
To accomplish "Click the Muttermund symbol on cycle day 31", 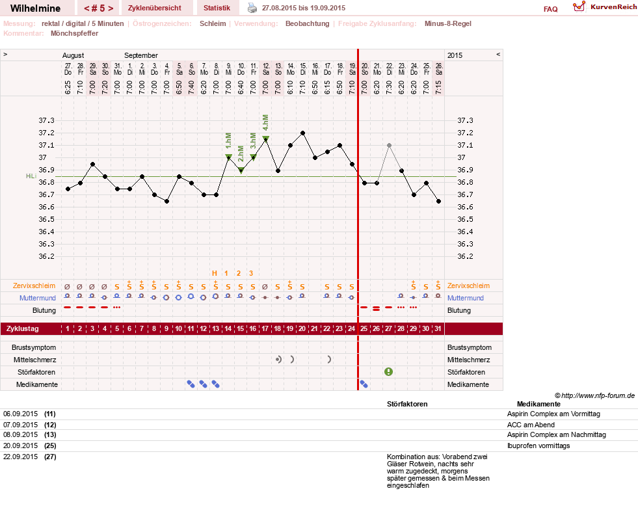I will pyautogui.click(x=438, y=297).
